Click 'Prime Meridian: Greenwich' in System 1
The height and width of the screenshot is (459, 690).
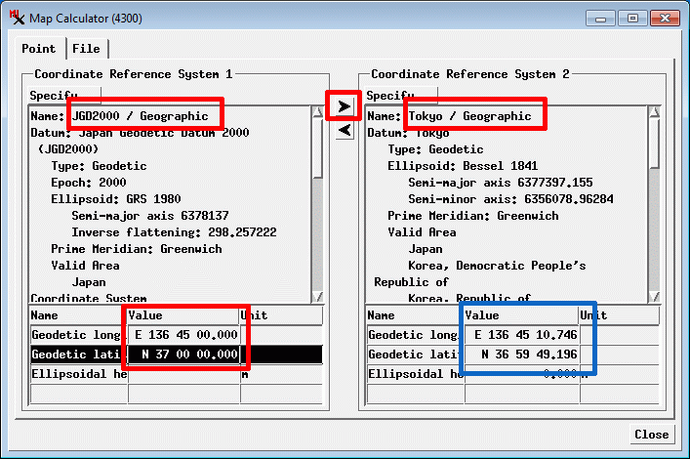click(x=137, y=249)
